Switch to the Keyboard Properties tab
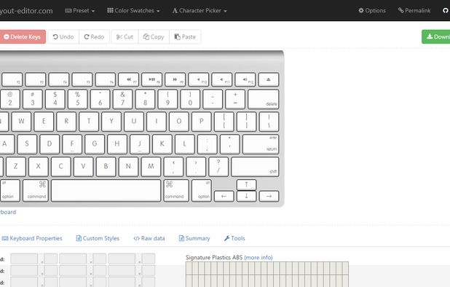 tap(32, 238)
